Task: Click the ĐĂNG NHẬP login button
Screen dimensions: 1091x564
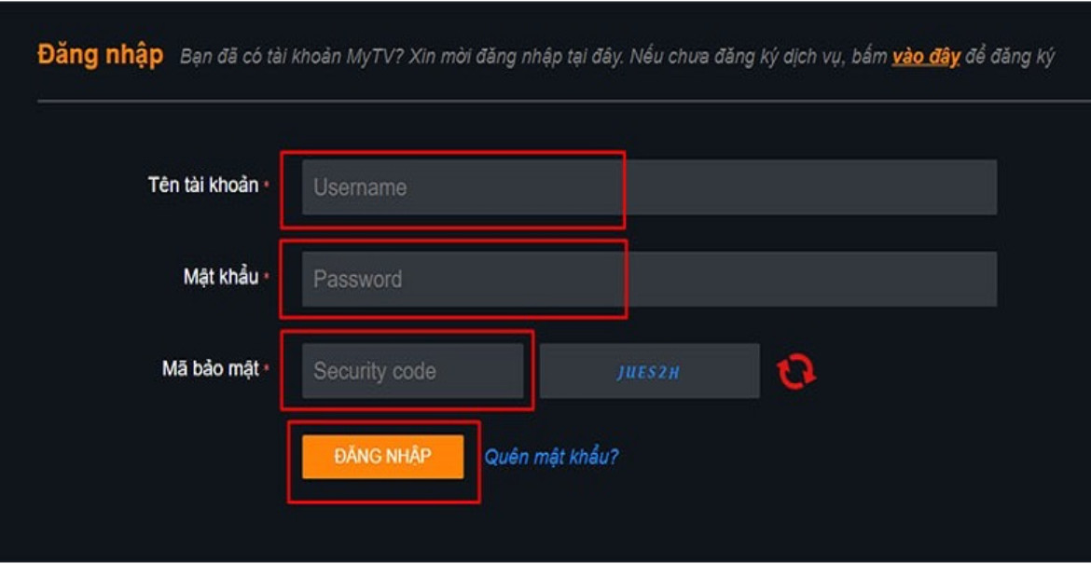Action: pyautogui.click(x=384, y=455)
